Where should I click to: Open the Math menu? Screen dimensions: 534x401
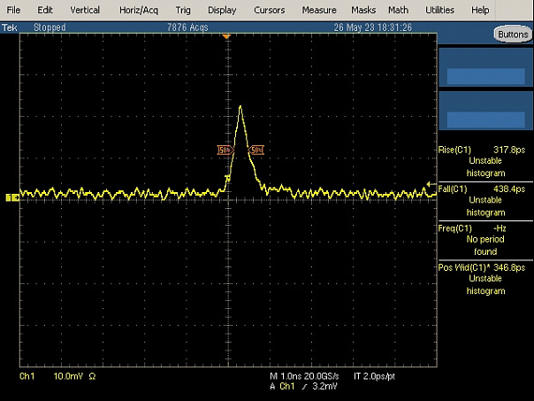(x=398, y=11)
